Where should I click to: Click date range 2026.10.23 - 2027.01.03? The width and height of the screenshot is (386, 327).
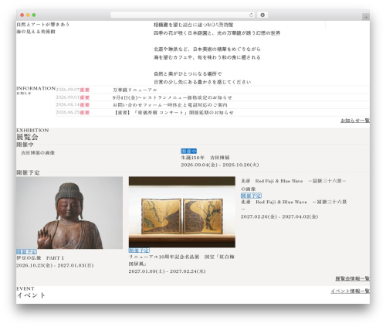point(55,265)
